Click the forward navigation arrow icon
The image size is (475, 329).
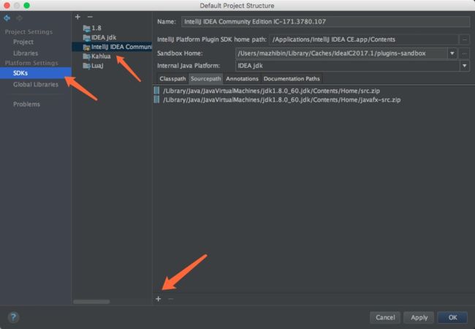click(19, 18)
